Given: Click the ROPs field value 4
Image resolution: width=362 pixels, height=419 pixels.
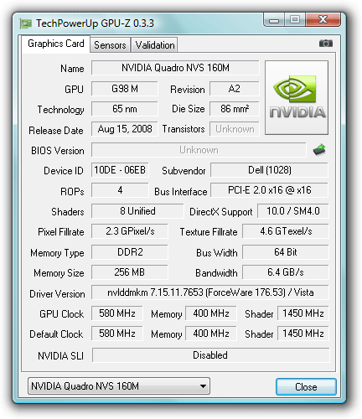Looking at the screenshot, I should tap(120, 190).
